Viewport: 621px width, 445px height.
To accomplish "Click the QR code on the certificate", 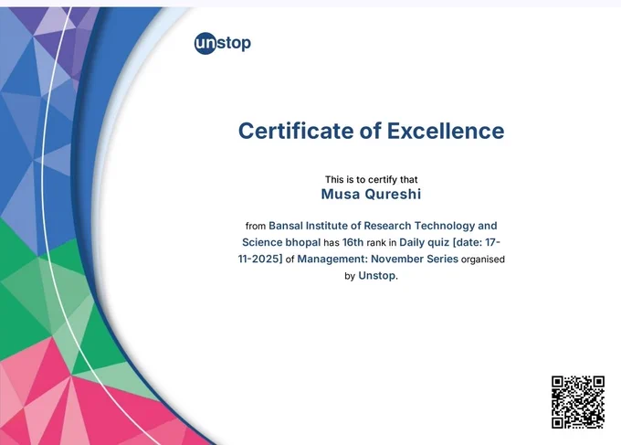I will 578,402.
